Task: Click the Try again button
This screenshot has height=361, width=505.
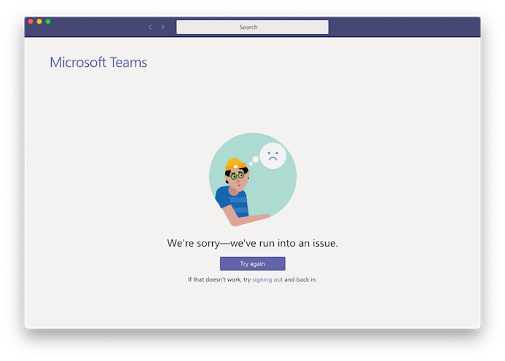Action: 252,263
